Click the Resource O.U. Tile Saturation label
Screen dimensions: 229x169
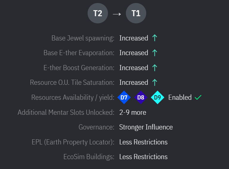72,82
